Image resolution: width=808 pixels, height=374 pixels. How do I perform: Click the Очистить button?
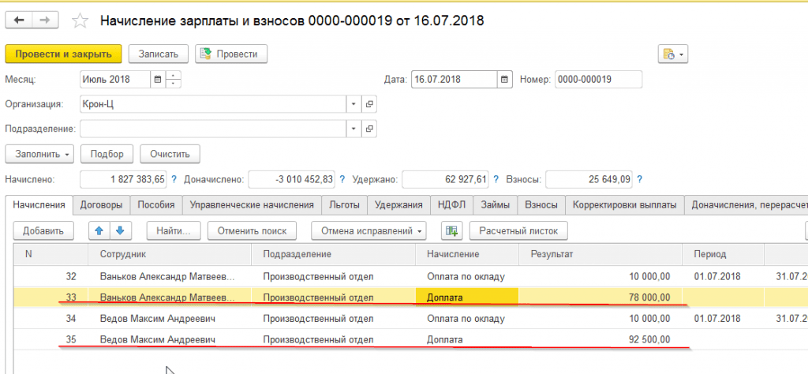(x=170, y=154)
